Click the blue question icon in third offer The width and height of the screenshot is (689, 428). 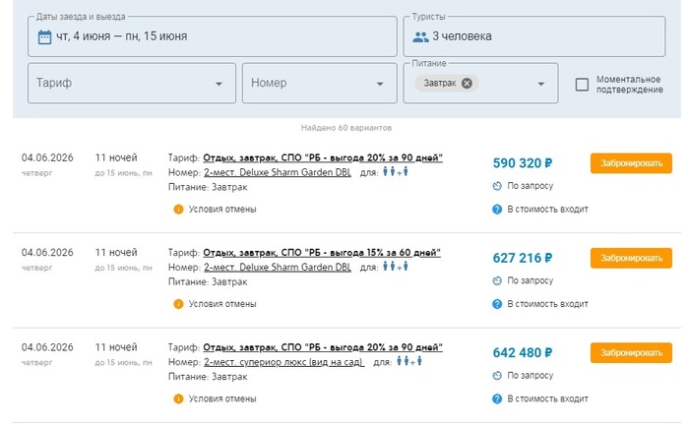(498, 398)
